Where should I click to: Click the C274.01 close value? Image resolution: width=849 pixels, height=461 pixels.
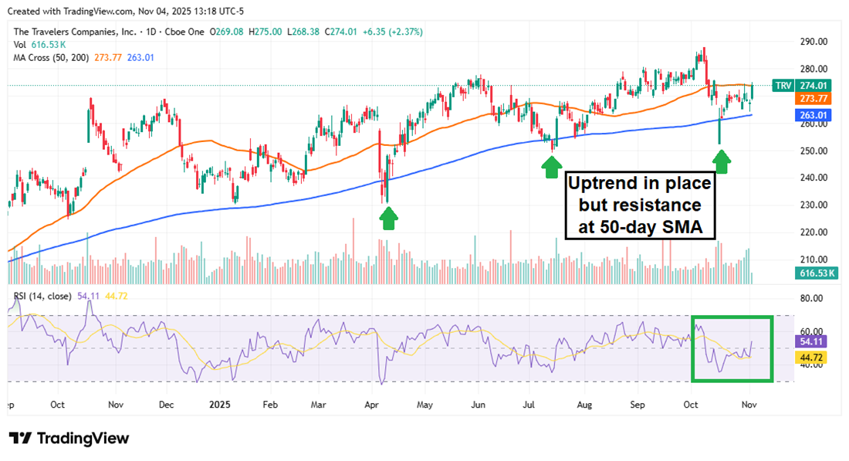coord(341,32)
